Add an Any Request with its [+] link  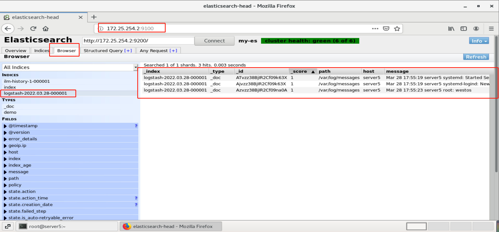tap(173, 51)
